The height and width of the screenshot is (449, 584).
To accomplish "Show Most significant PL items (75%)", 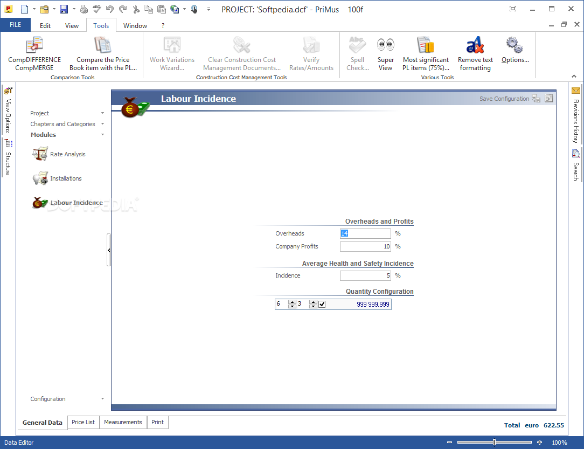I will pyautogui.click(x=426, y=54).
